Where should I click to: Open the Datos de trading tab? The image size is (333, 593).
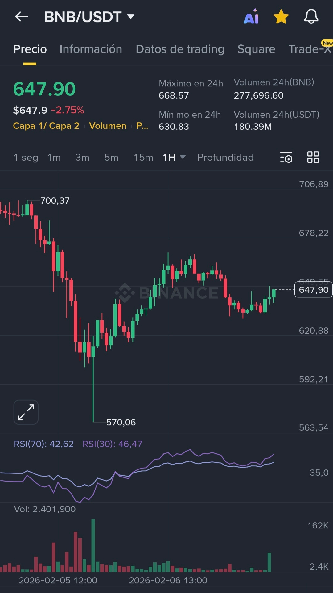(x=180, y=49)
